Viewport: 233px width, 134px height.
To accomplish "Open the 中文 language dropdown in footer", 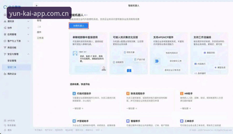I will point(99,130).
